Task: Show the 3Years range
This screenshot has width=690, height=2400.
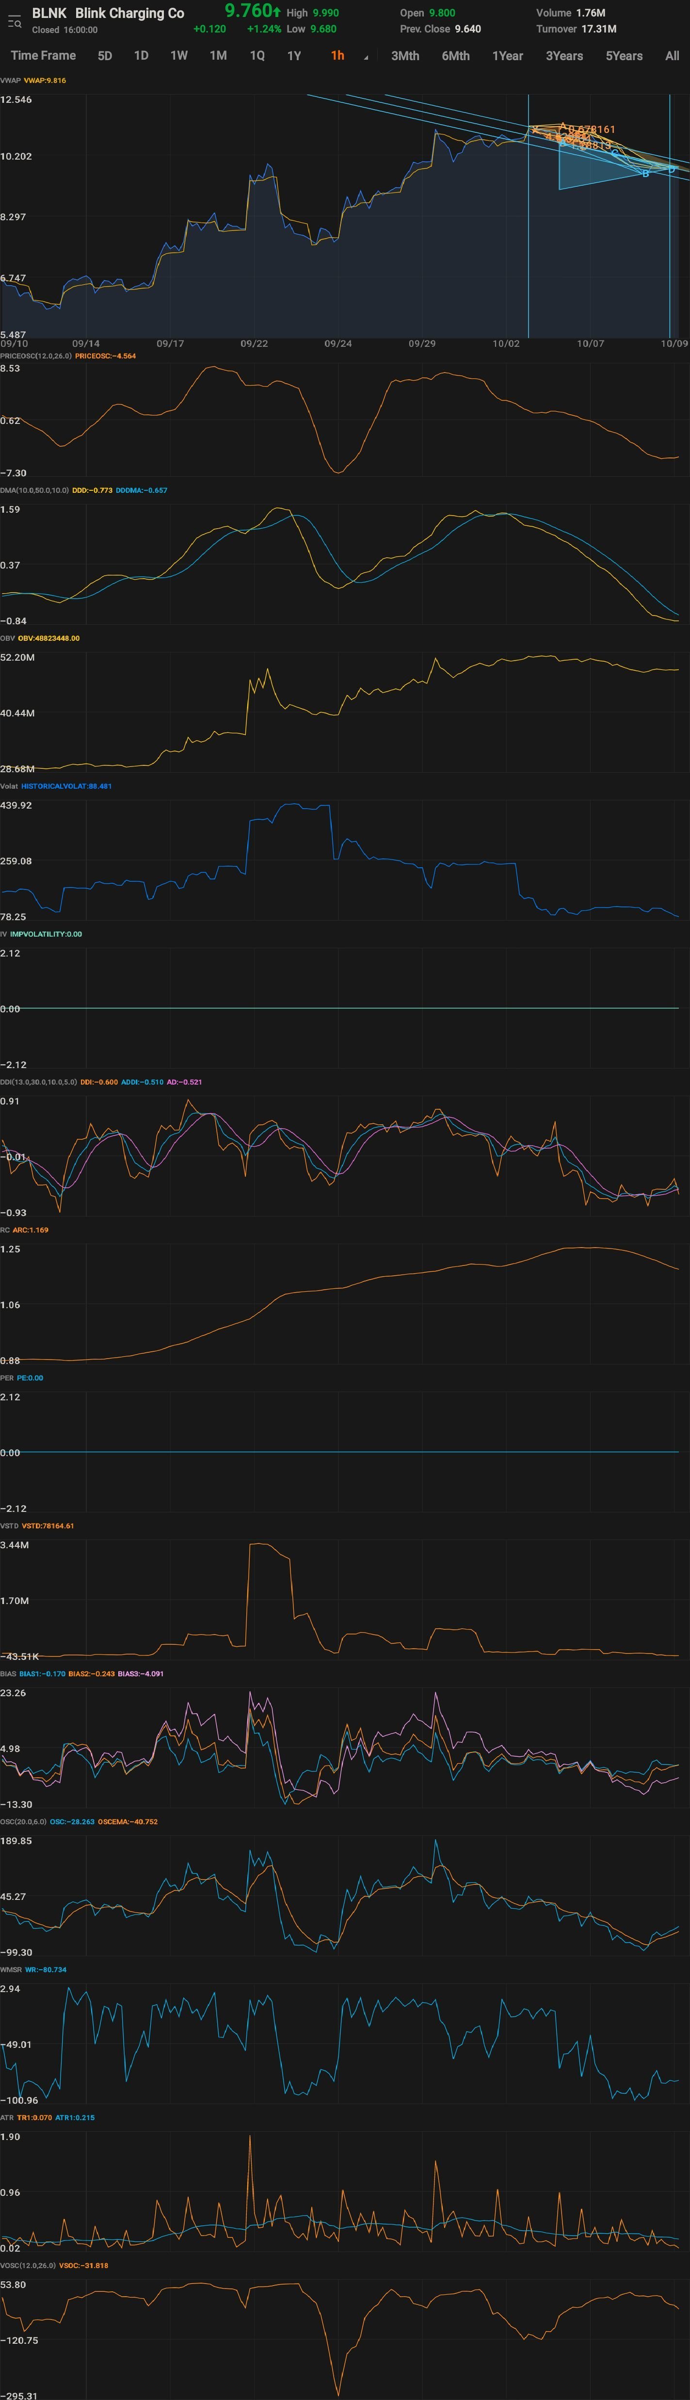Action: point(564,56)
